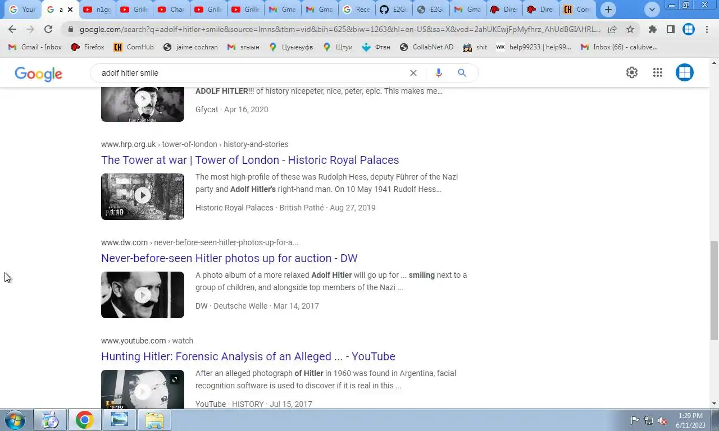Open a new browser tab

click(x=608, y=10)
